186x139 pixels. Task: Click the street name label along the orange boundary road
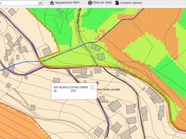click(122, 72)
